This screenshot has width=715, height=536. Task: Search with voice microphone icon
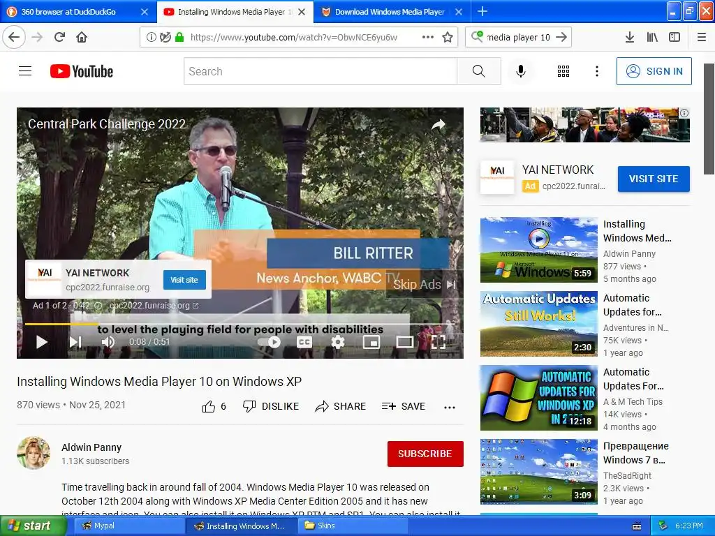[521, 71]
